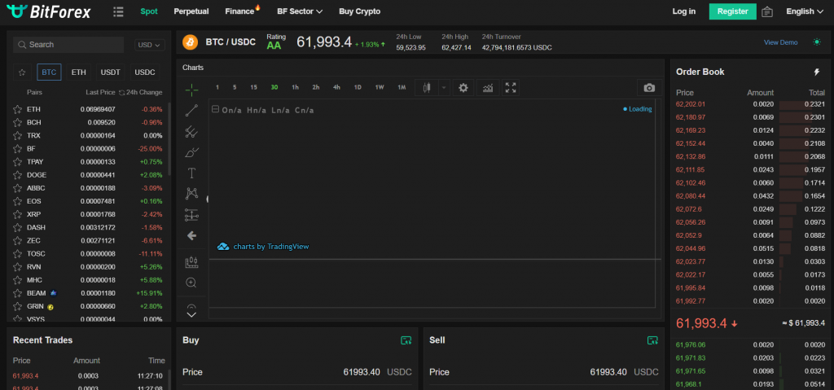834x390 pixels.
Task: Click the pairs list scrollbar
Action: pos(169,138)
